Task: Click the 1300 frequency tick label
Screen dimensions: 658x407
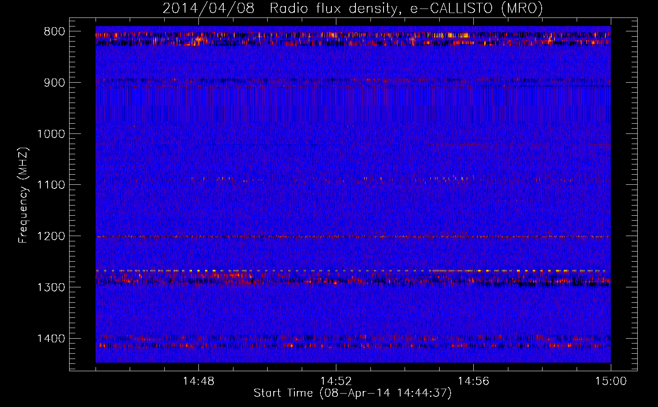Action: (x=51, y=287)
